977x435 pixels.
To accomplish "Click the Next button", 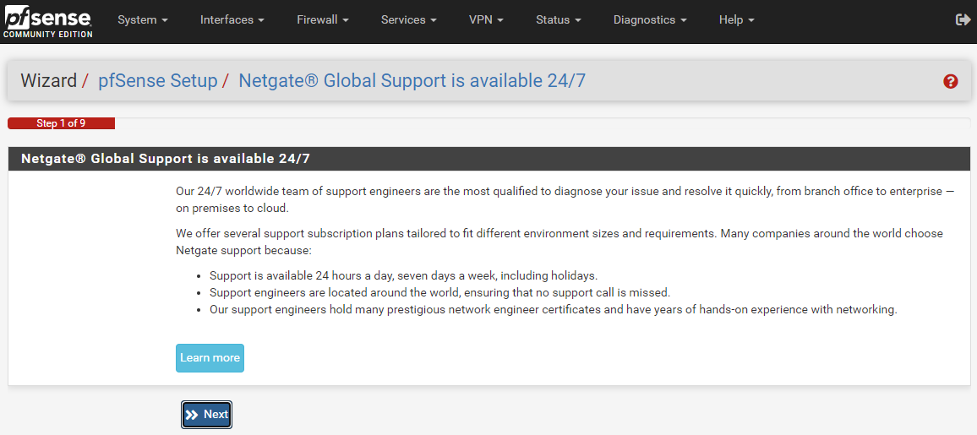I will (x=207, y=415).
